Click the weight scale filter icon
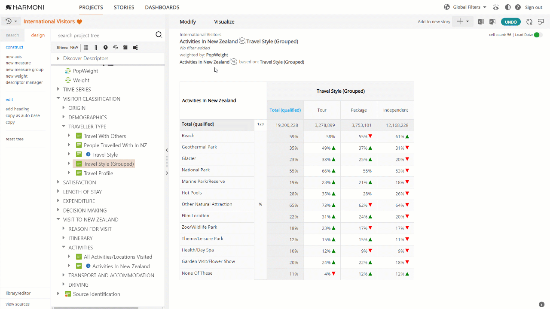This screenshot has width=550, height=309. 116,48
